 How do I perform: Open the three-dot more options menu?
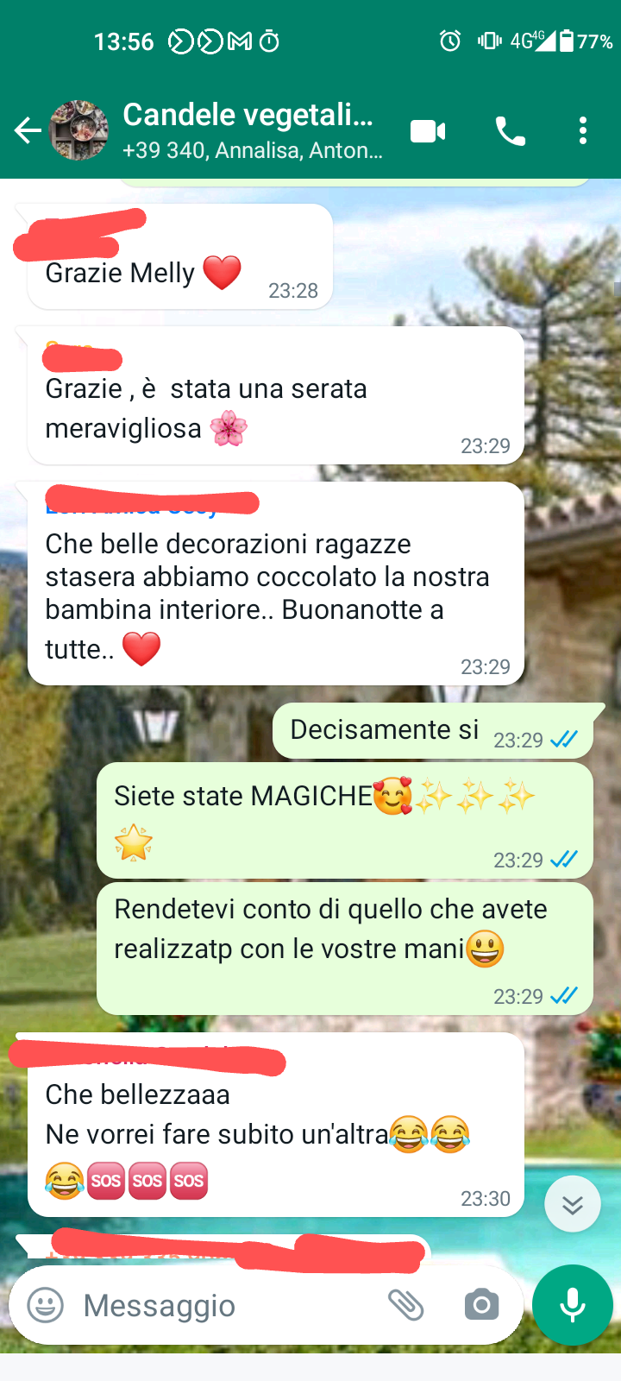(583, 131)
